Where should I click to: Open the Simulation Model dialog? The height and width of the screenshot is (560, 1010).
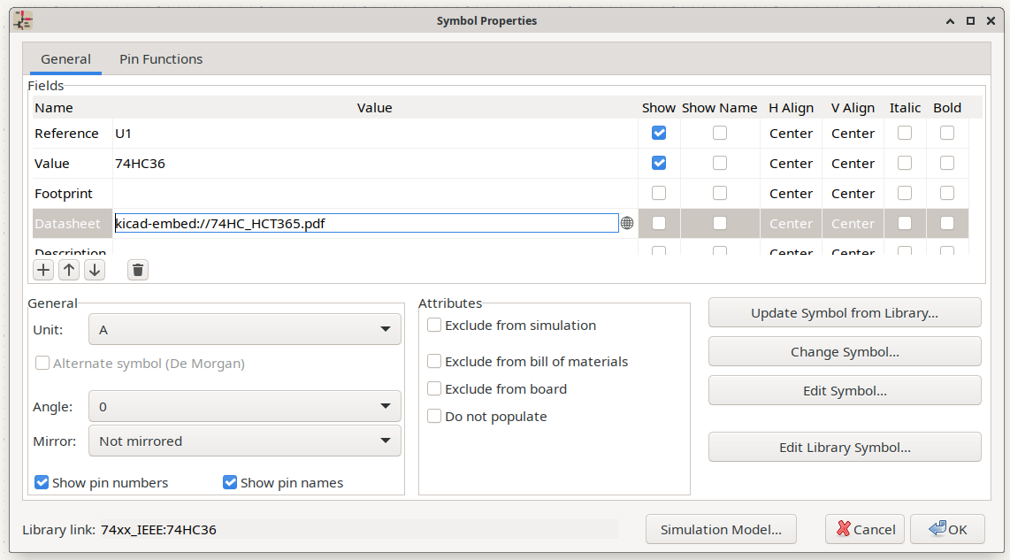pyautogui.click(x=721, y=530)
